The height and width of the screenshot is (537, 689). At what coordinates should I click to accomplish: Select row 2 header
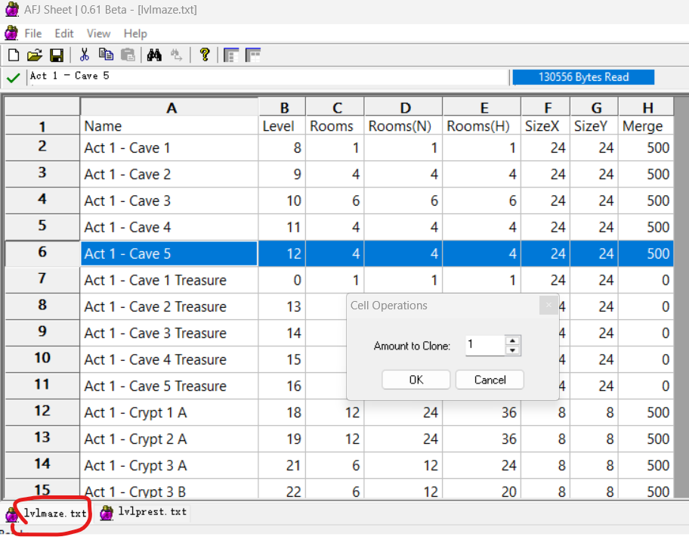click(42, 147)
